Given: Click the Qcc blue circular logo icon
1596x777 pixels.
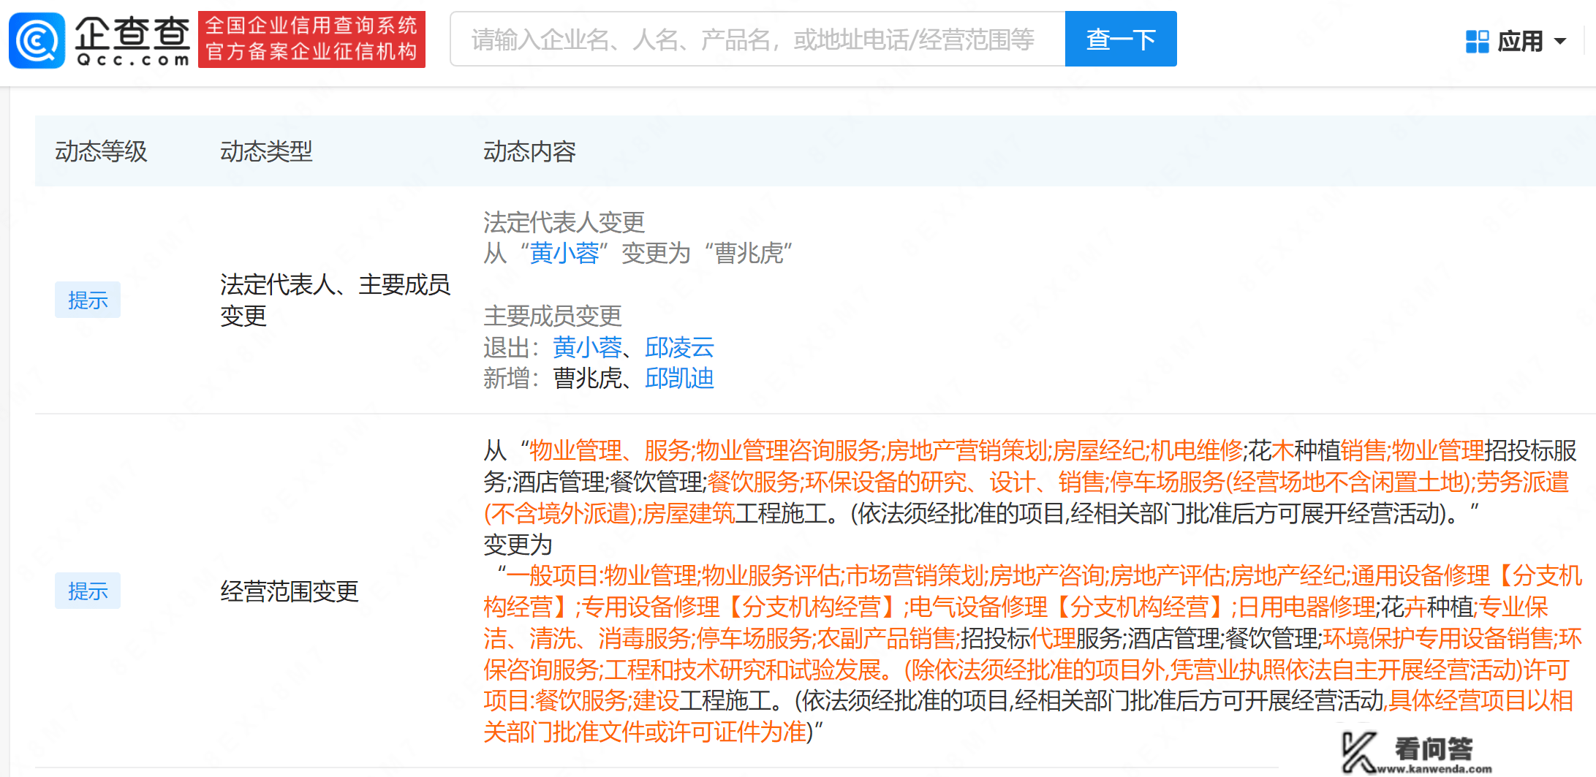Looking at the screenshot, I should click(37, 40).
